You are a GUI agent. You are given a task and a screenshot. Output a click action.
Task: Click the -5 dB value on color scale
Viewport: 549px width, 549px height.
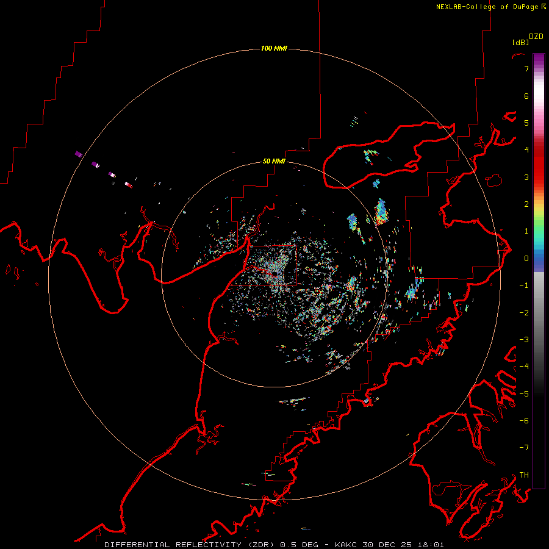tap(524, 394)
